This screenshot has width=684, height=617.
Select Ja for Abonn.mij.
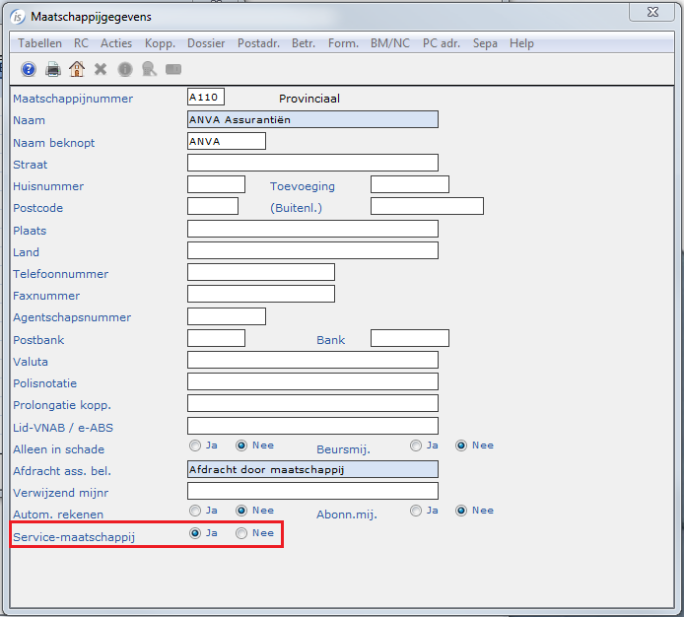[416, 511]
